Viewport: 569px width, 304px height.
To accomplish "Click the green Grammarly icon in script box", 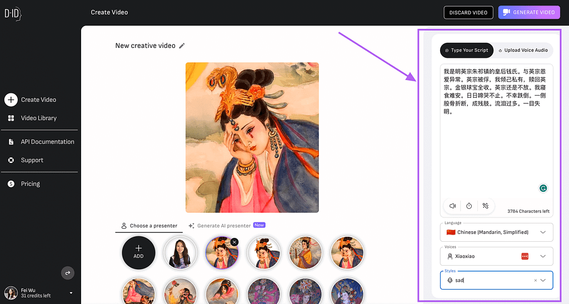I will coord(543,188).
